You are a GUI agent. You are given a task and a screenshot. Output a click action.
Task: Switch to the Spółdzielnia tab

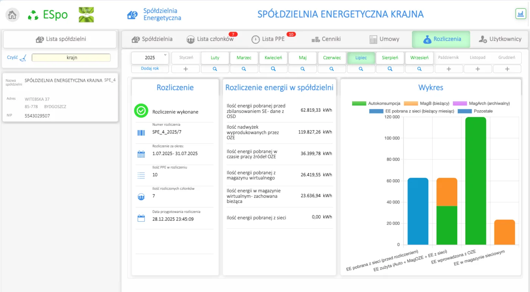click(x=152, y=39)
